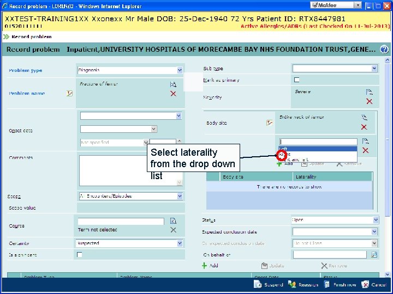Viewport: 393px width, 294px height.
Task: Open the help icon on the Record problem header
Action: (x=384, y=49)
